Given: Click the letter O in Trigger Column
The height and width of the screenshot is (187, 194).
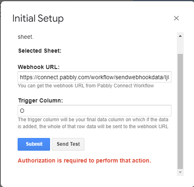Looking at the screenshot, I should click(x=22, y=111).
